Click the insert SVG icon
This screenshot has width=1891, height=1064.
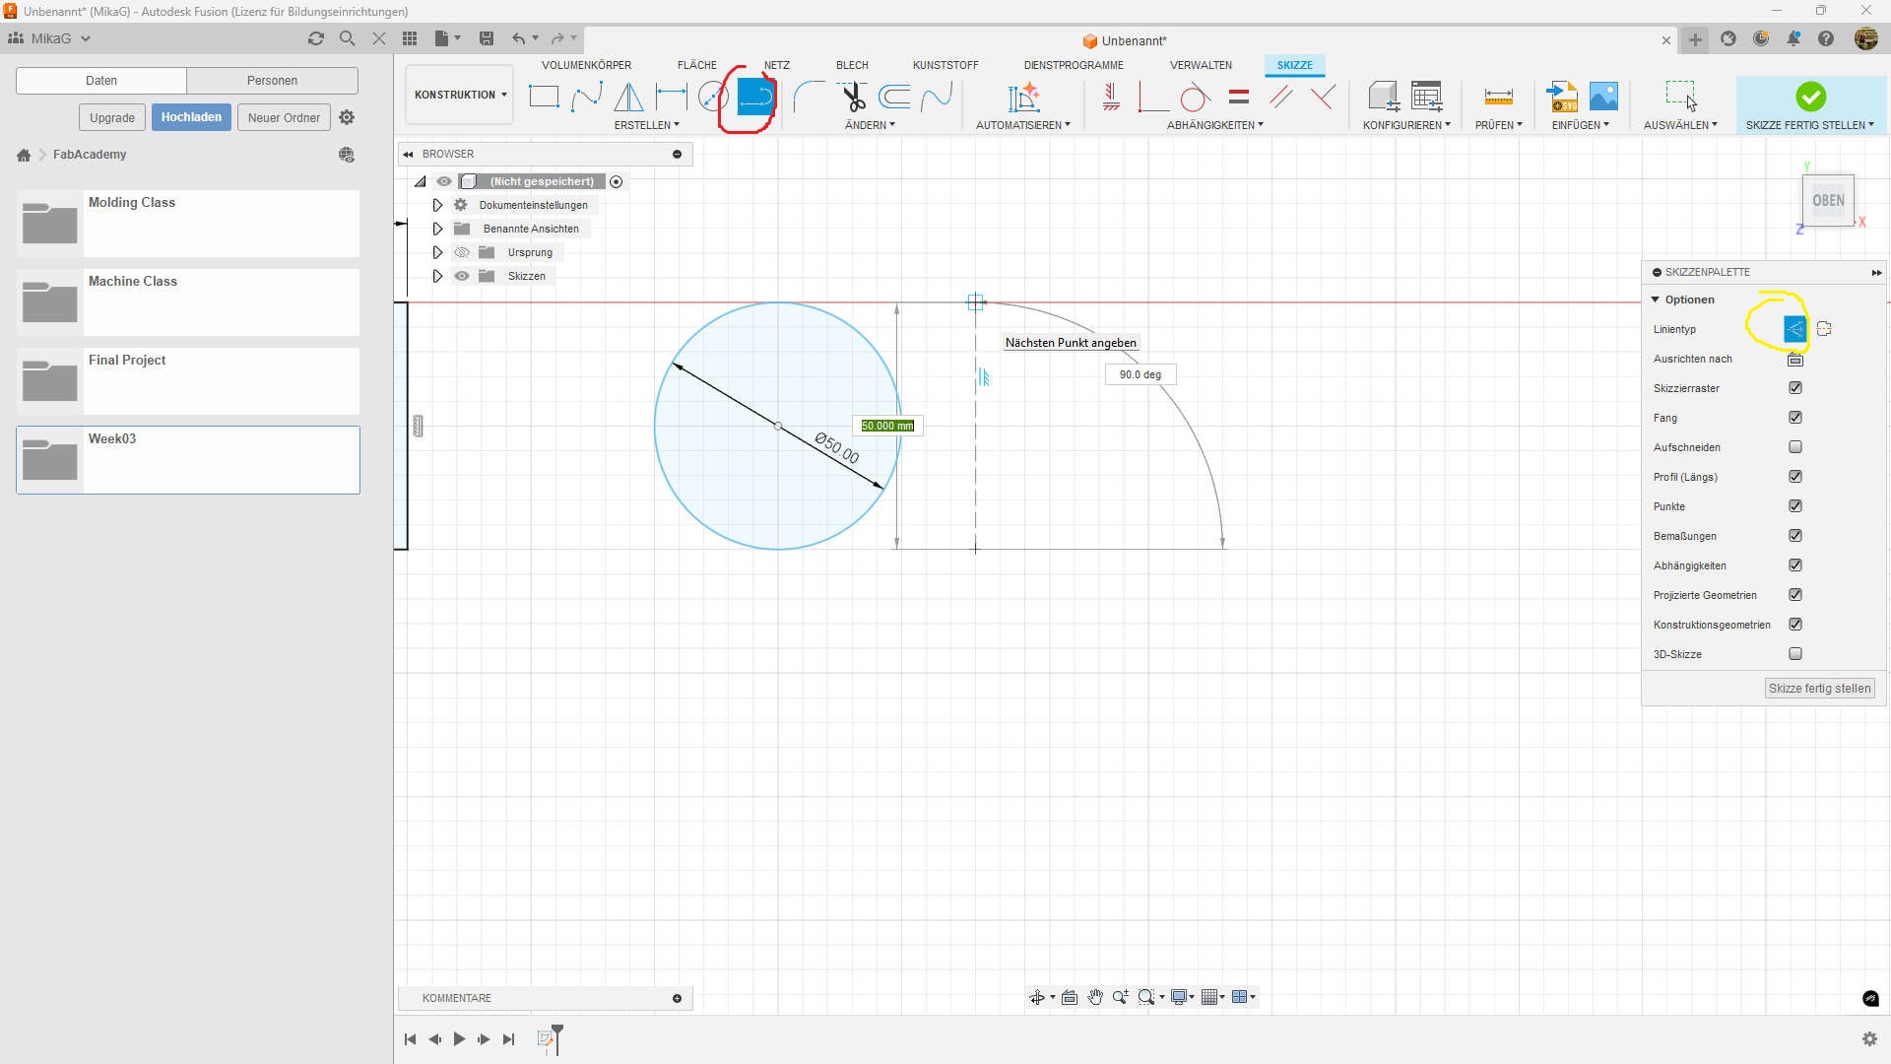(1562, 97)
